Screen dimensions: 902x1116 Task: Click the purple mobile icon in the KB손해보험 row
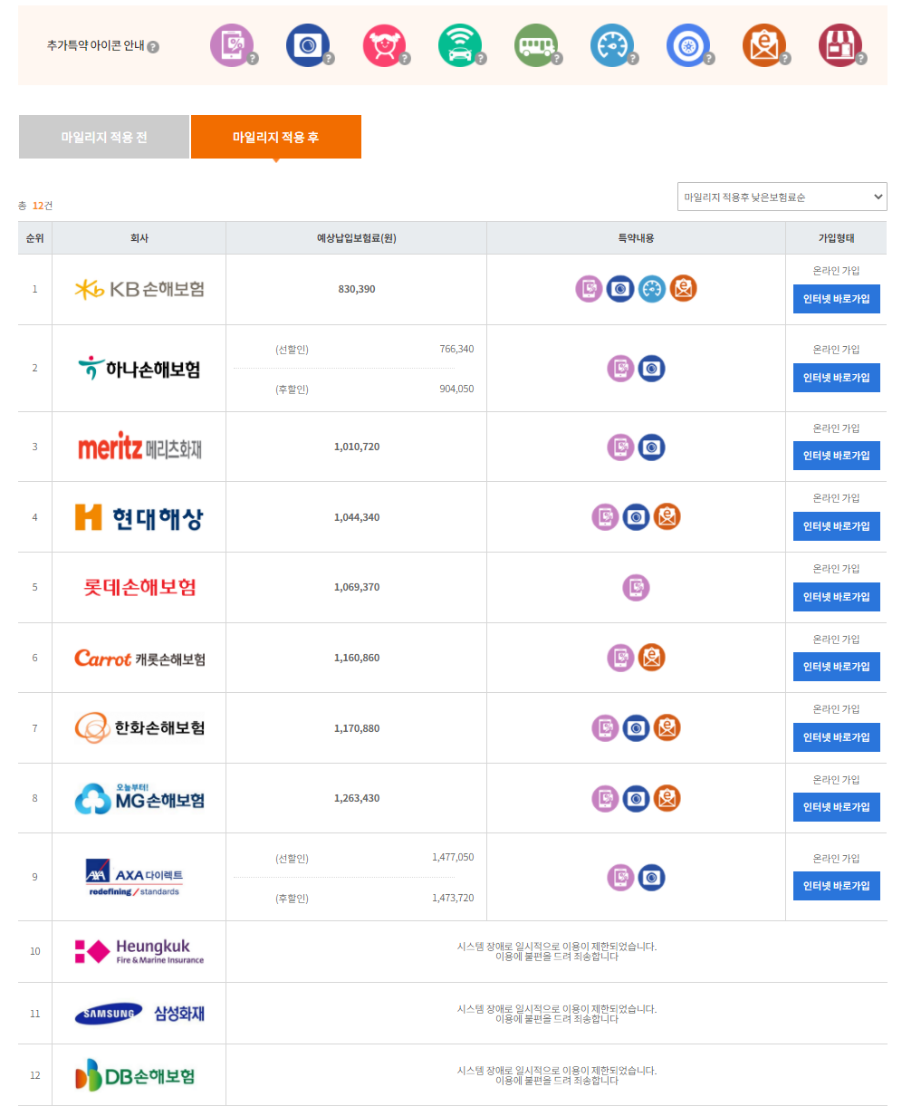tap(589, 289)
